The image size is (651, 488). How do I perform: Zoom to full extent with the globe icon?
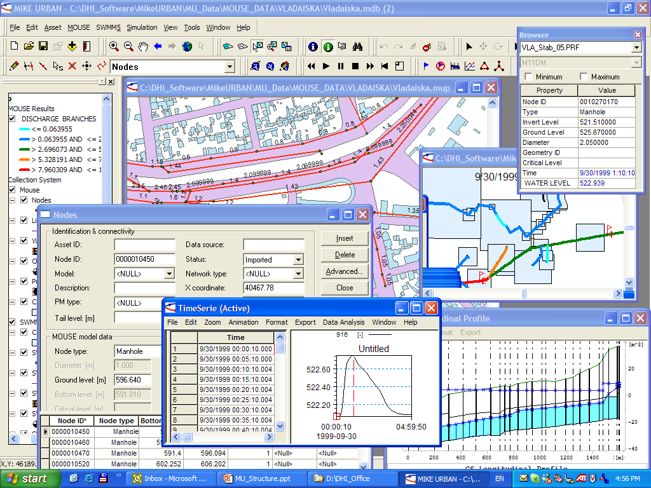click(188, 46)
